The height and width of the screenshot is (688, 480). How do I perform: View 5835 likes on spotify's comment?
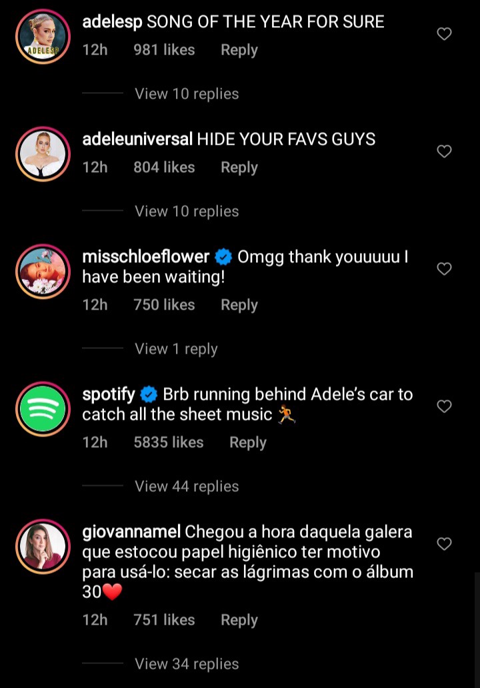pyautogui.click(x=168, y=442)
